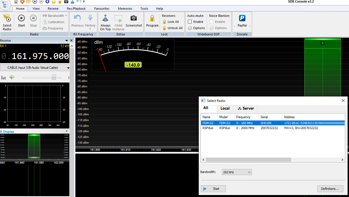Open the Tools ribbon tab
This screenshot has height=197, width=349.
(x=144, y=9)
